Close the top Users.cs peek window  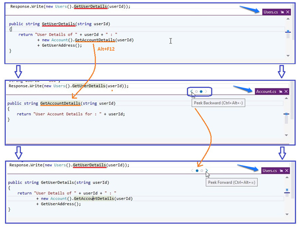pos(288,12)
